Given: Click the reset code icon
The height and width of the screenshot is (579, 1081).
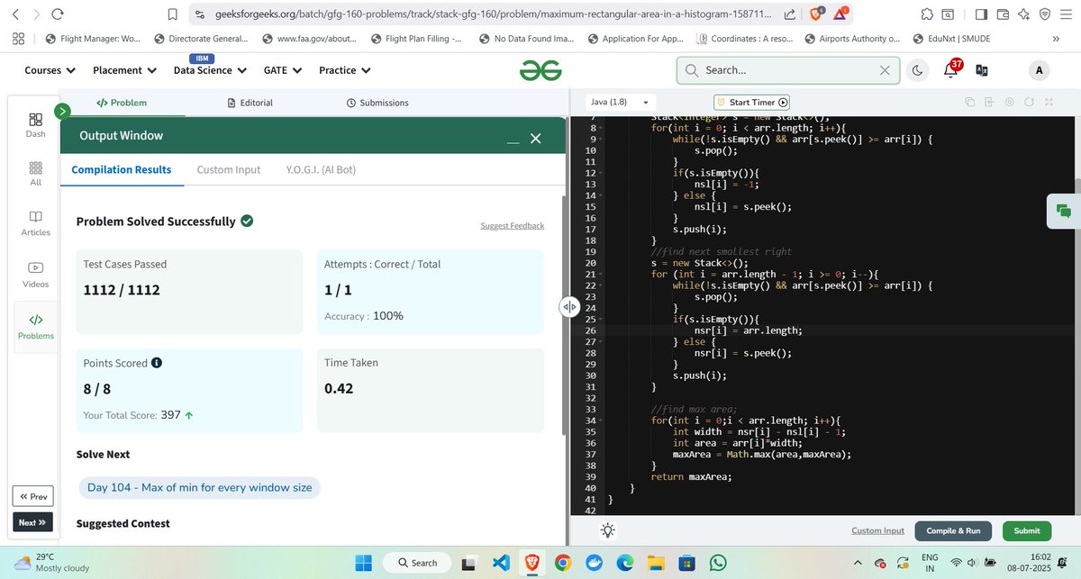Looking at the screenshot, I should pyautogui.click(x=1029, y=103).
